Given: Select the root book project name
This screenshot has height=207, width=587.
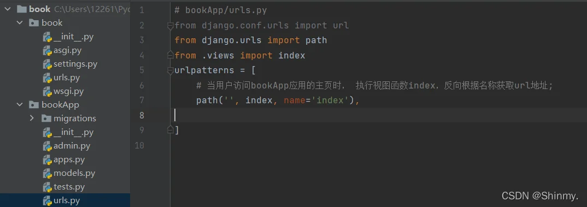Looking at the screenshot, I should click(x=40, y=9).
